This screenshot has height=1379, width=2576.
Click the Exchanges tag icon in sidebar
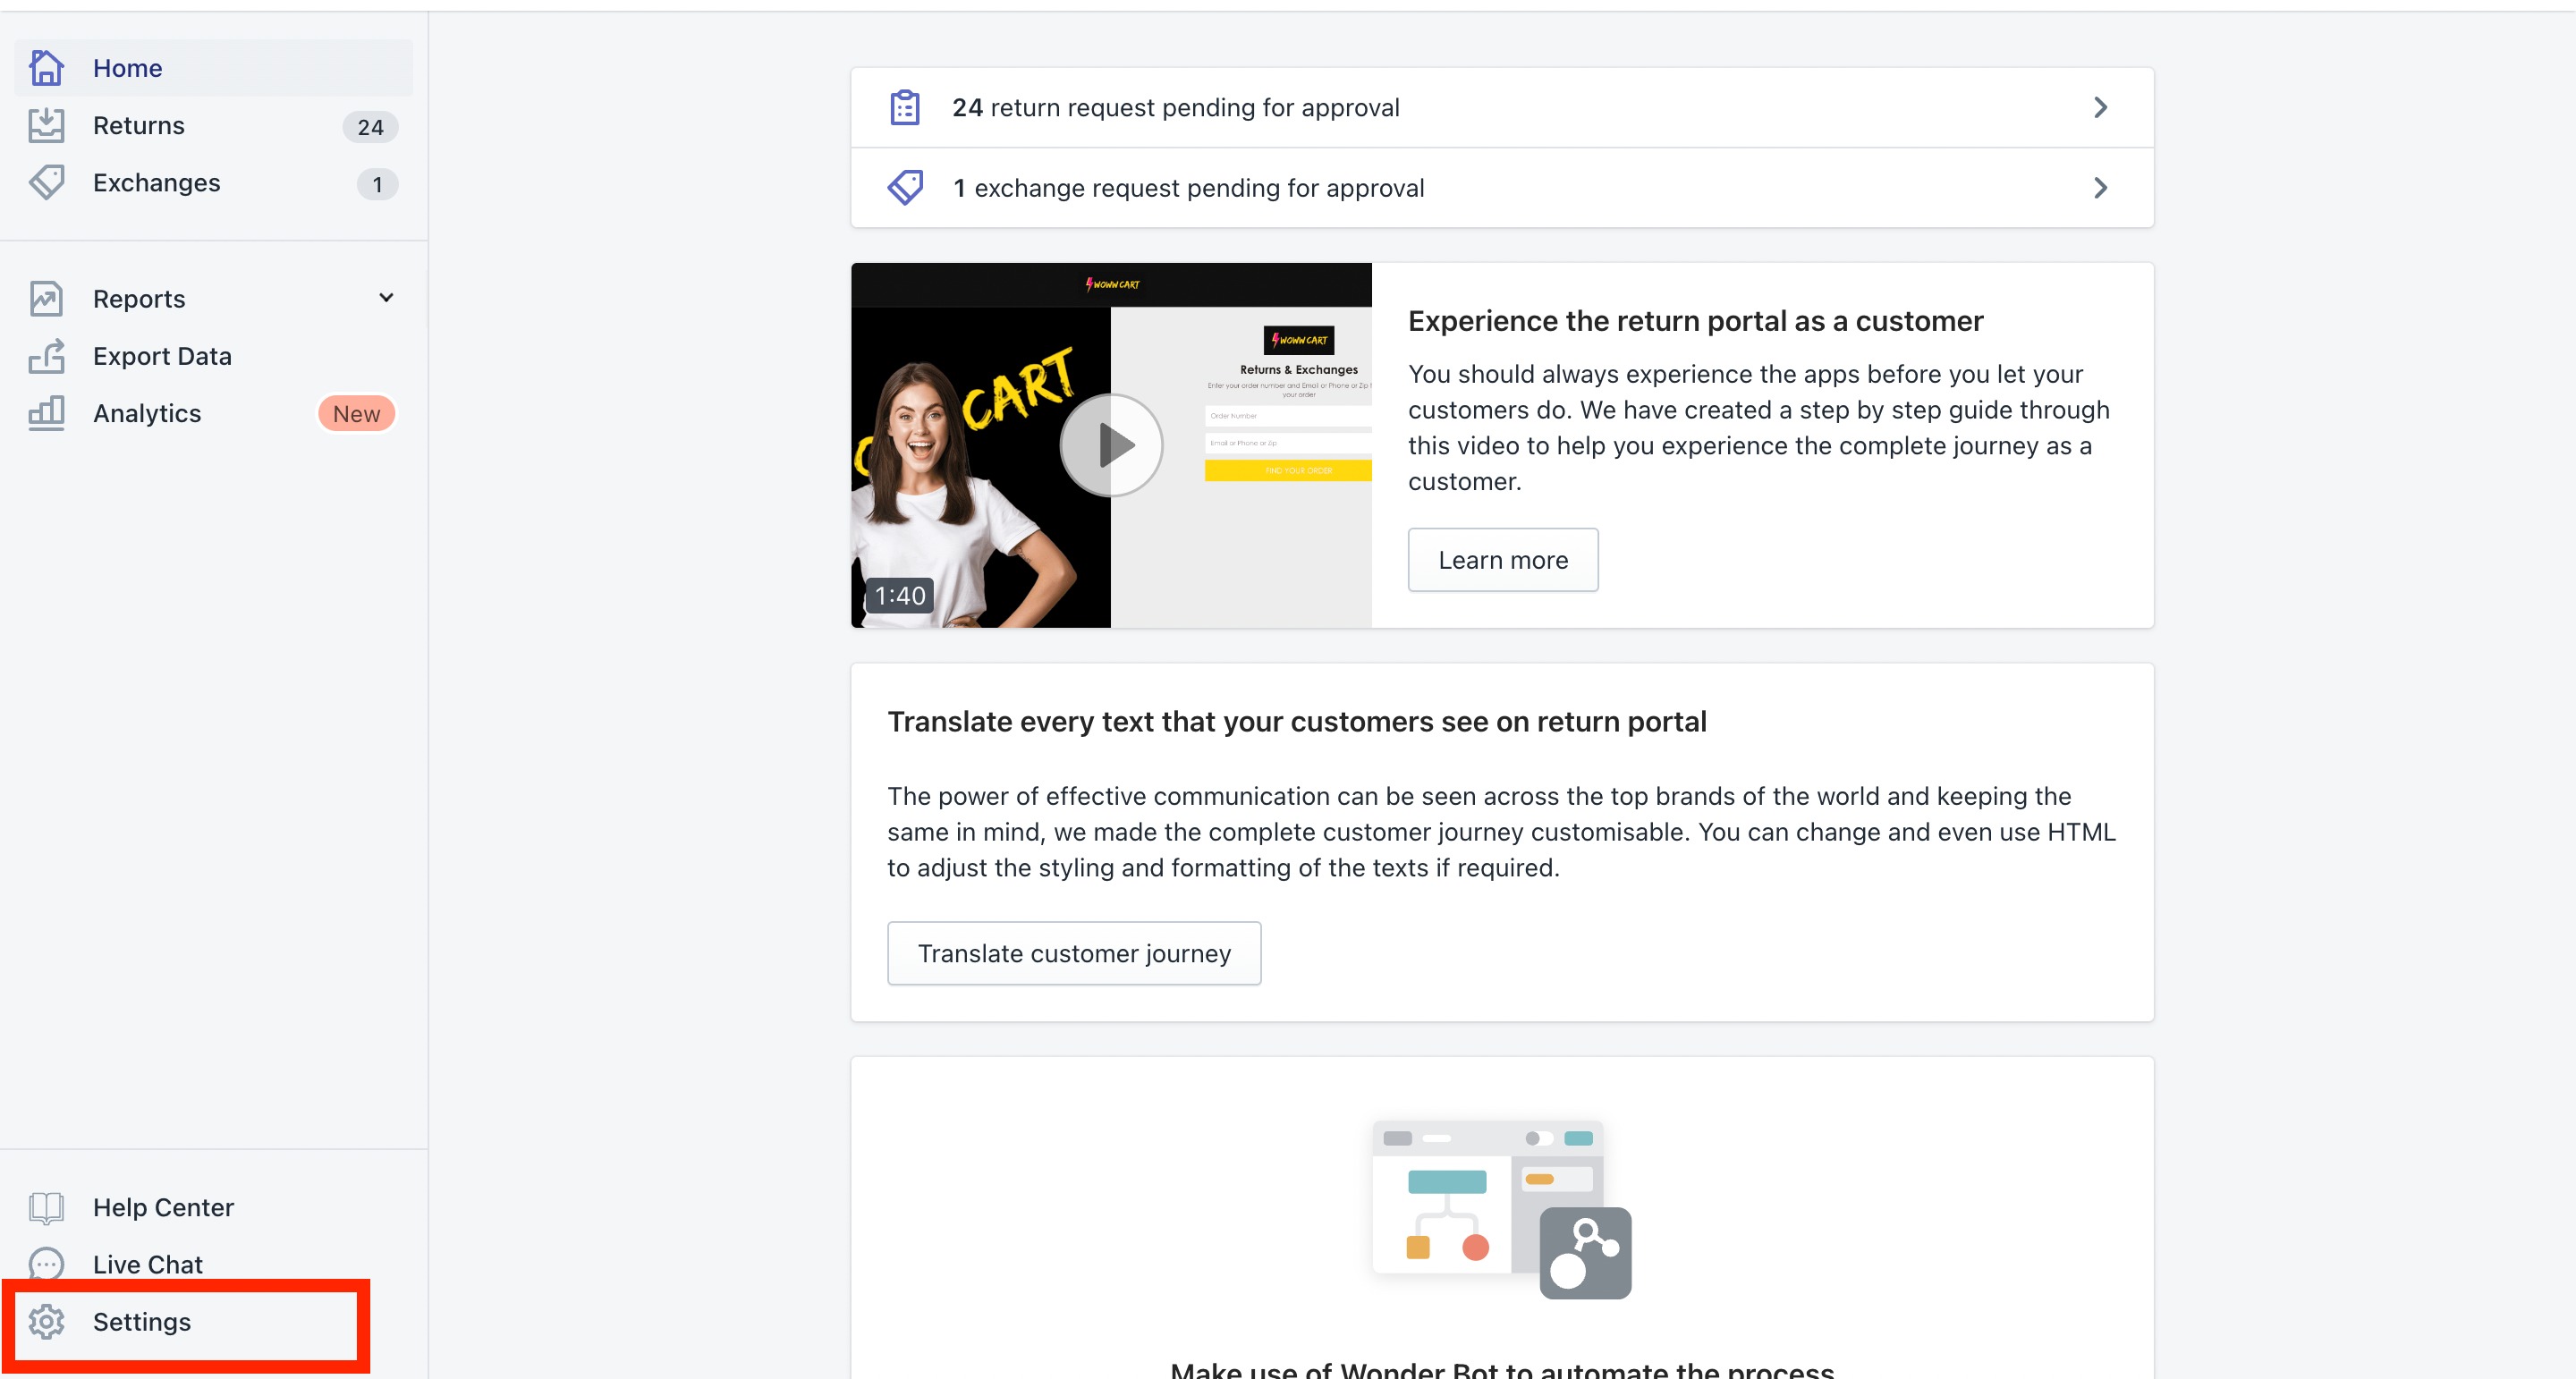click(x=46, y=183)
